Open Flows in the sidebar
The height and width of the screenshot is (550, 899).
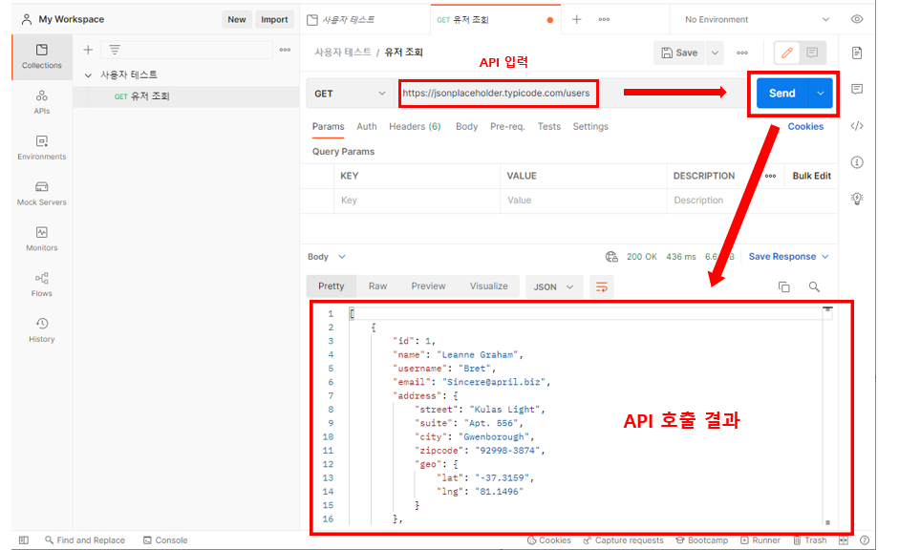42,285
